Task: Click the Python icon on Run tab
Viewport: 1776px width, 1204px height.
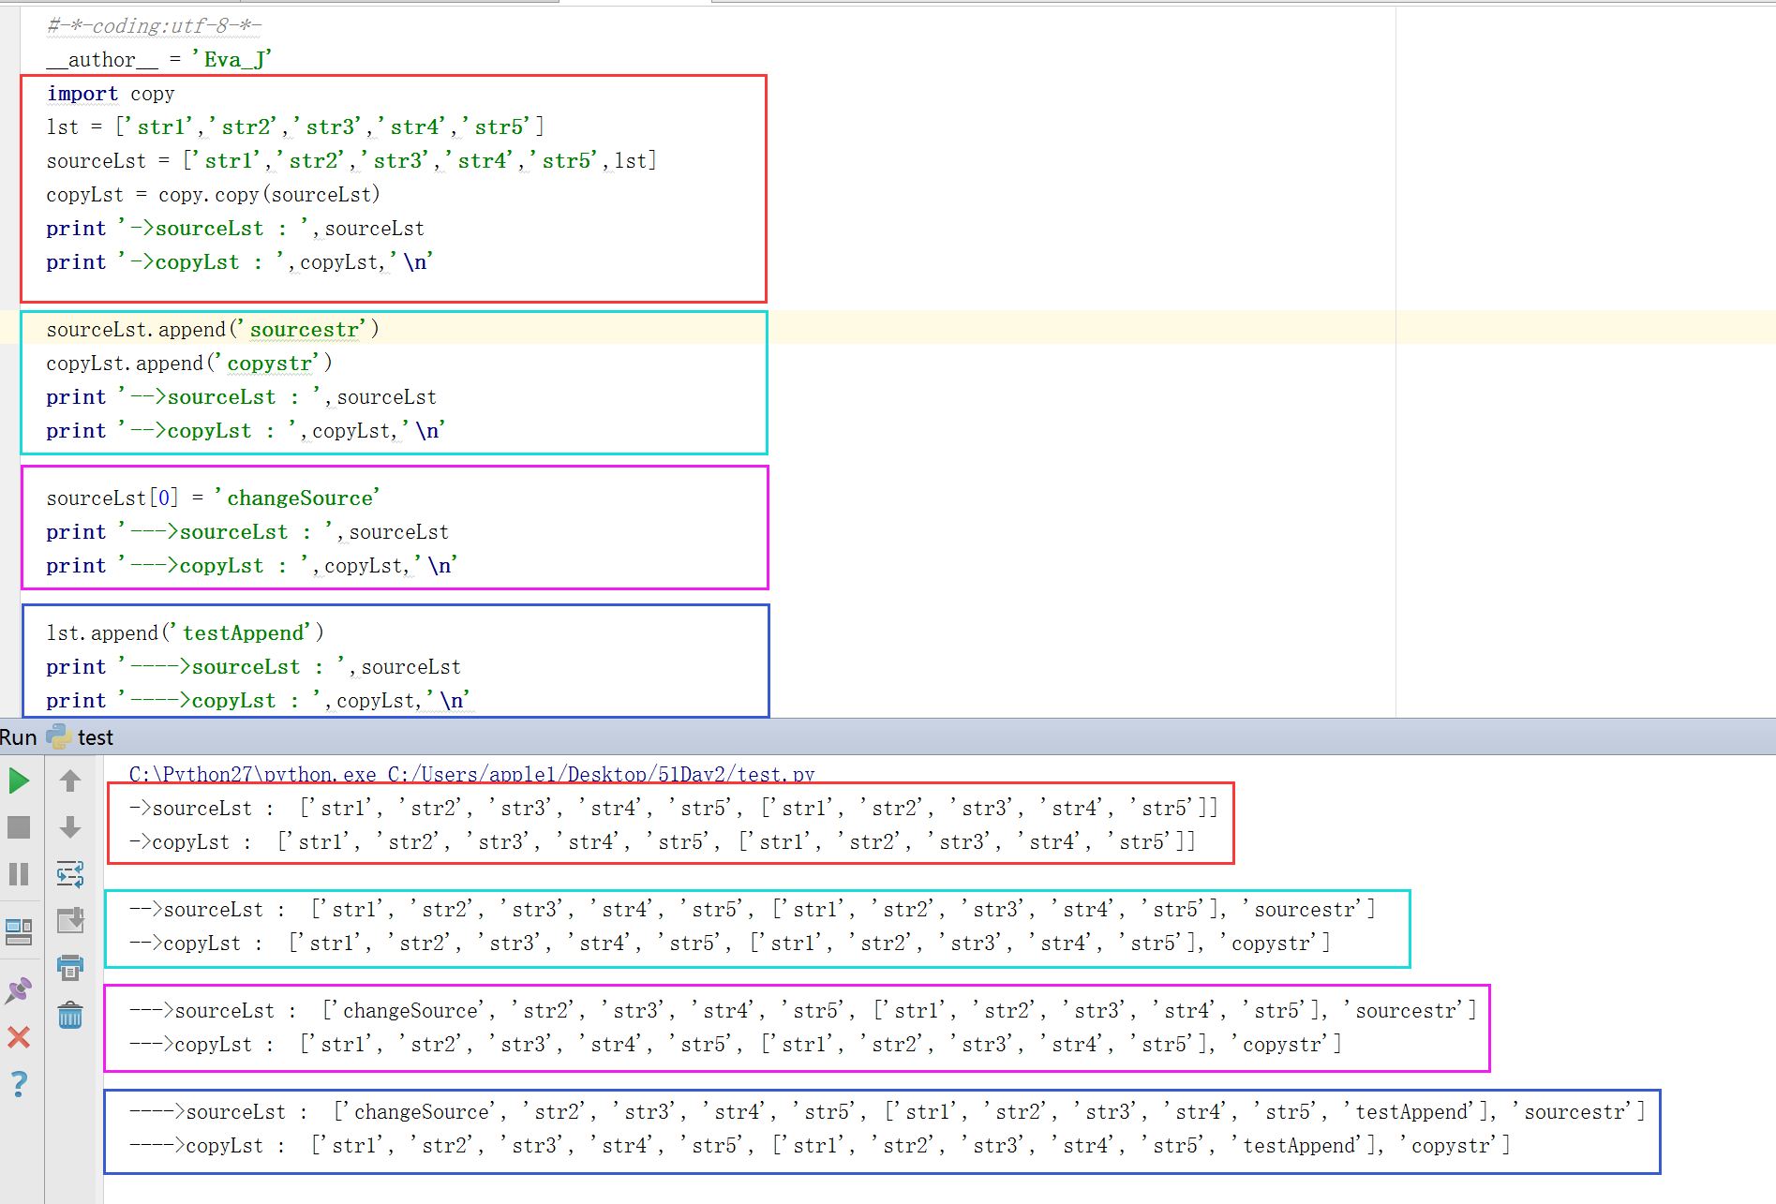Action: click(59, 736)
